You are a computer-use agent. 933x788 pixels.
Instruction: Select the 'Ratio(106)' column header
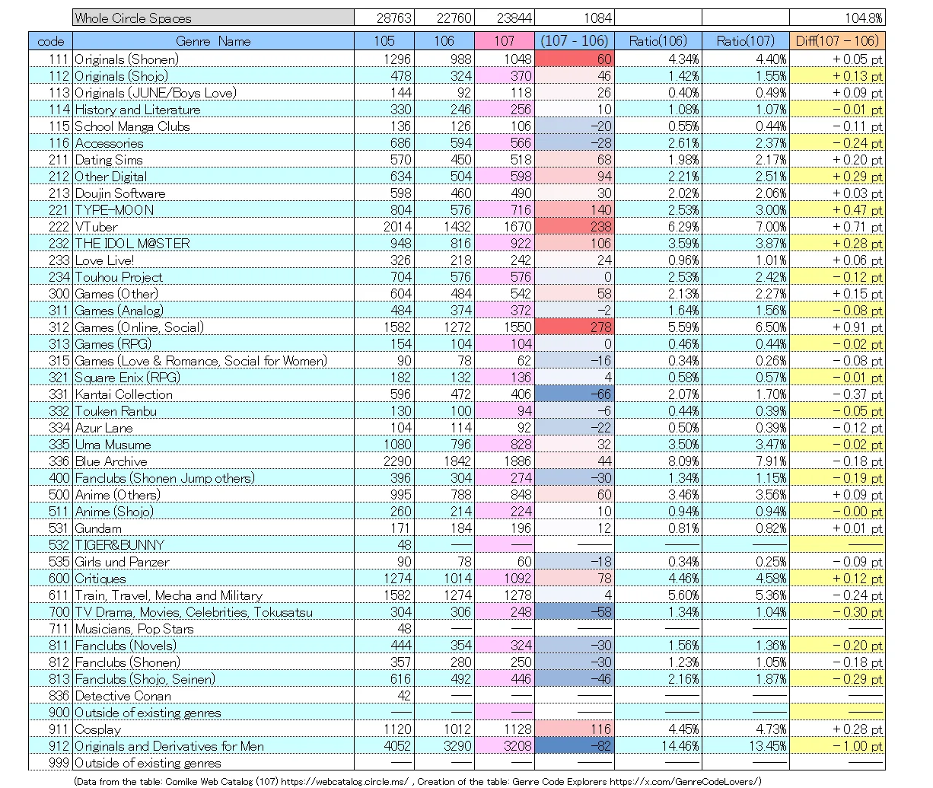[x=658, y=41]
